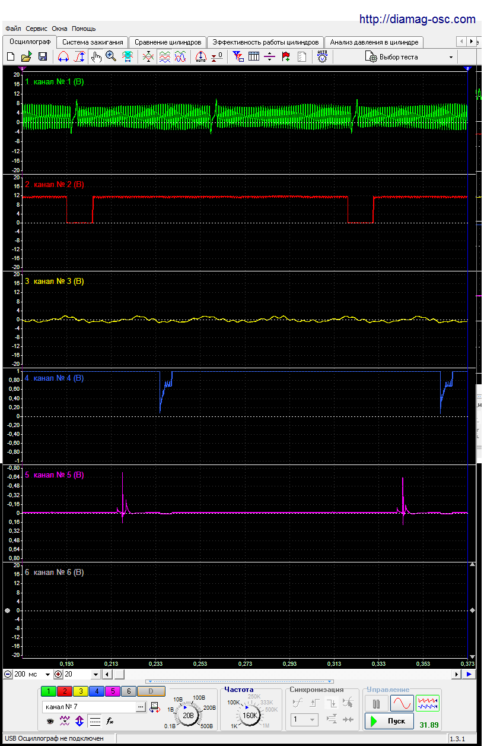Image resolution: width=484 pixels, height=746 pixels.
Task: Click the overlapping sine waves icon
Action: click(180, 57)
